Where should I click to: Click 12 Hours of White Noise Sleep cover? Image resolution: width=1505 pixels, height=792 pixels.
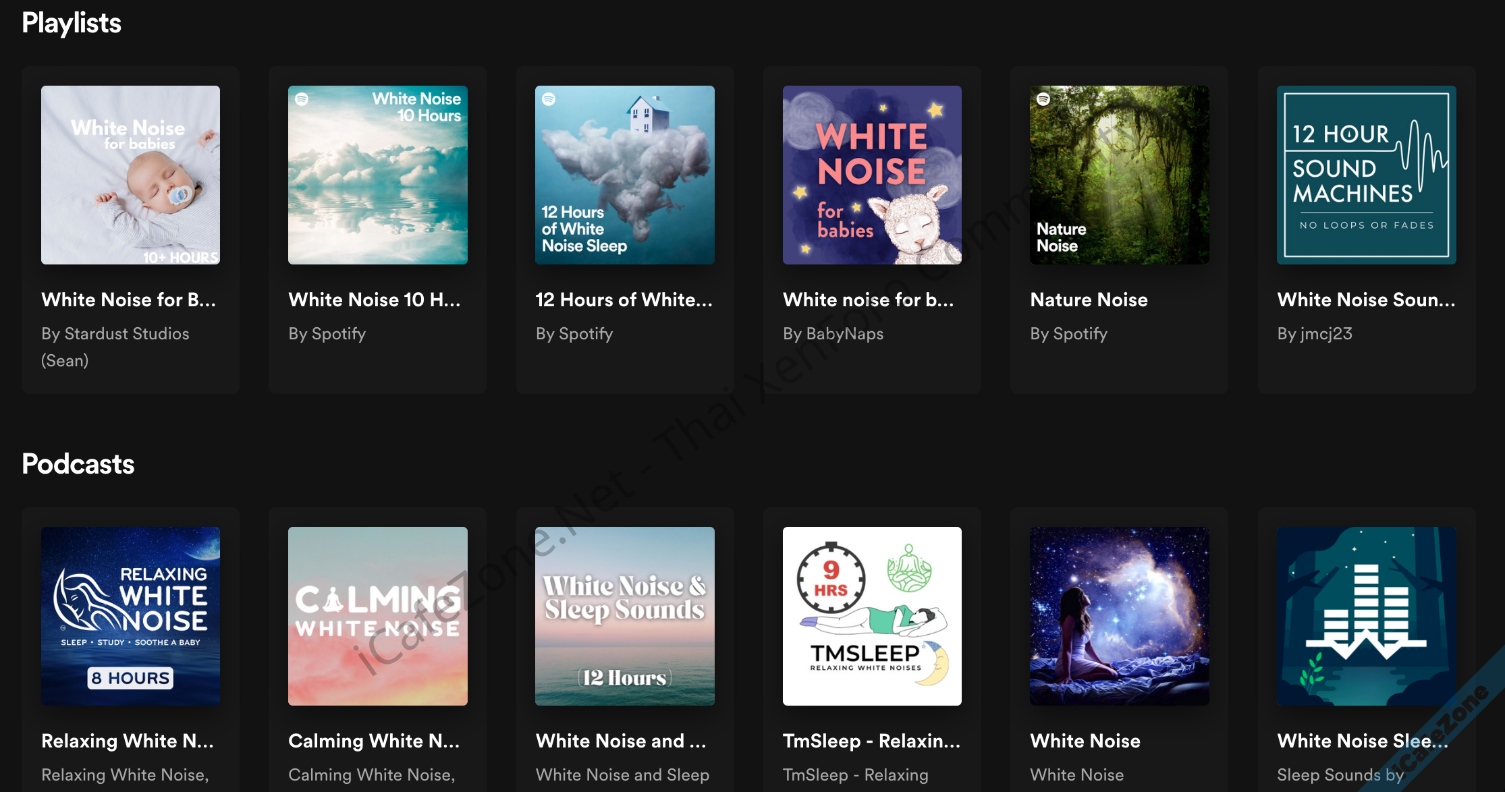pyautogui.click(x=624, y=175)
